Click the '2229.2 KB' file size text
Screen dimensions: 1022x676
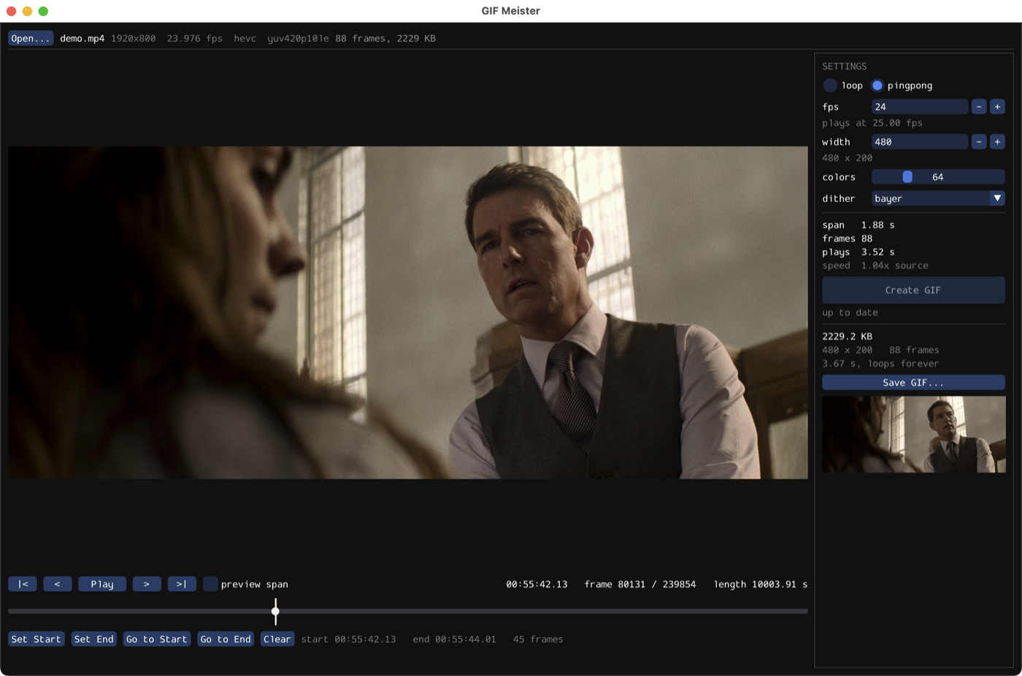coord(847,336)
